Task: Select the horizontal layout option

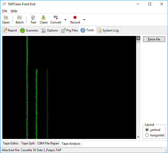Action: (155, 135)
